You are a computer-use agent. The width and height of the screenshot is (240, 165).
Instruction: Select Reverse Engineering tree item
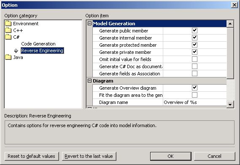[42, 51]
